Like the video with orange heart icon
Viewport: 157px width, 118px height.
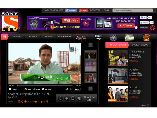[x=36, y=102]
